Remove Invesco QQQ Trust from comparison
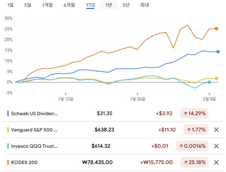 coord(216,146)
